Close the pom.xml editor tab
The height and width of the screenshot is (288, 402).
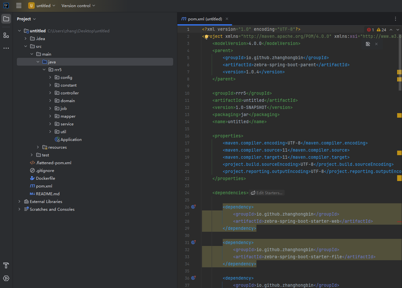coord(227,19)
